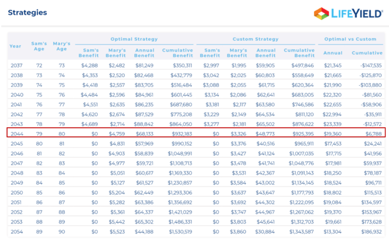Select the year 2050 cell
Image resolution: width=389 pixels, height=241 pixels.
(x=17, y=193)
